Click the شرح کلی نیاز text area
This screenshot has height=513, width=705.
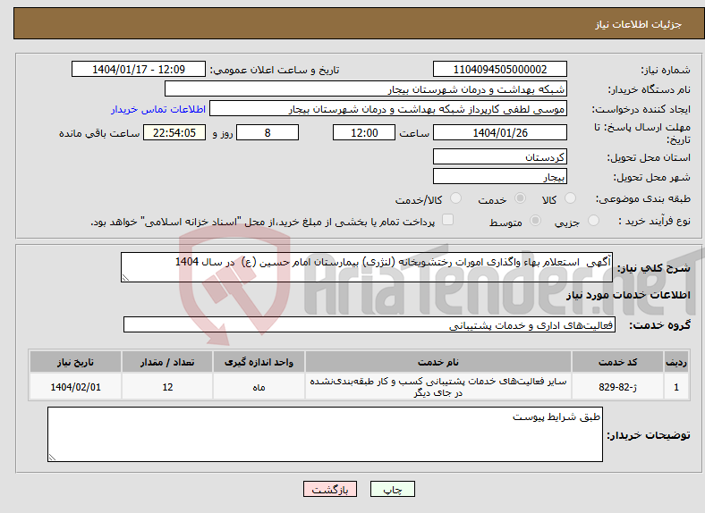click(x=367, y=267)
